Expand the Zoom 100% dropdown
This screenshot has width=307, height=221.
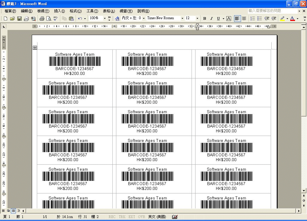pyautogui.click(x=105, y=18)
